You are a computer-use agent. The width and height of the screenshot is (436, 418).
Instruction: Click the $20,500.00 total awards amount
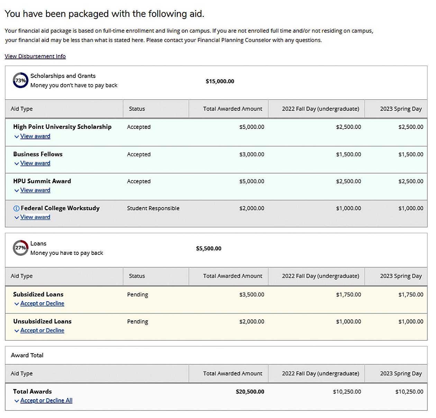pos(250,392)
